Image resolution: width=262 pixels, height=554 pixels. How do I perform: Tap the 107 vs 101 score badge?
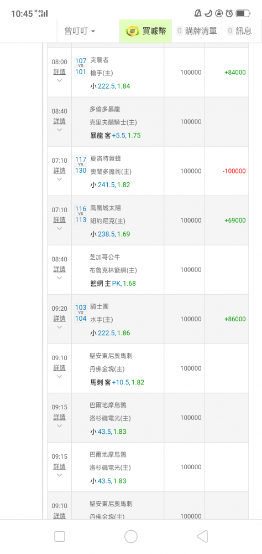(81, 66)
